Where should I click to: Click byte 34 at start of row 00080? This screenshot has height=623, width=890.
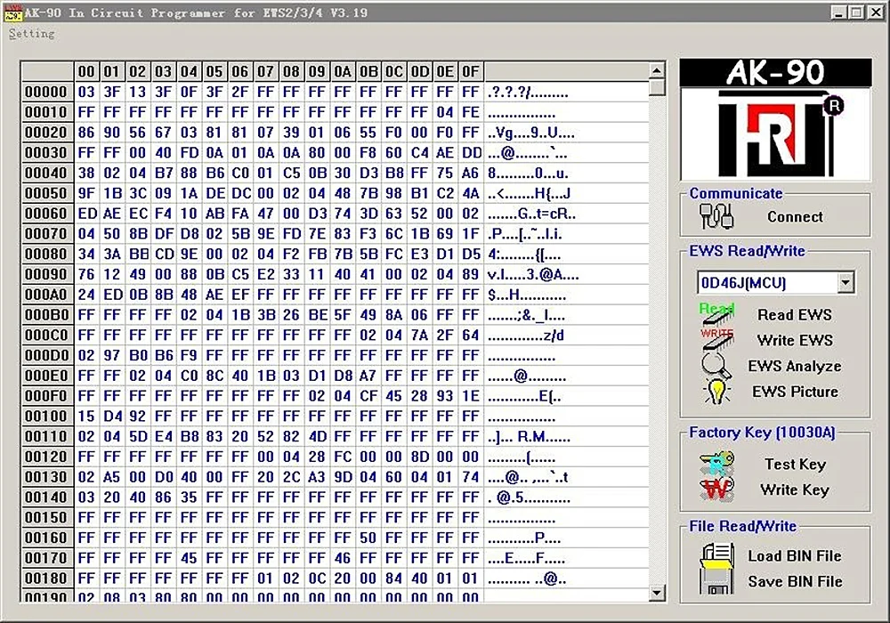86,255
